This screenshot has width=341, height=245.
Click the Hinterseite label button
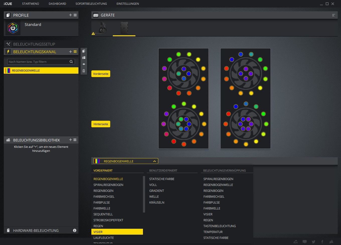pyautogui.click(x=101, y=124)
